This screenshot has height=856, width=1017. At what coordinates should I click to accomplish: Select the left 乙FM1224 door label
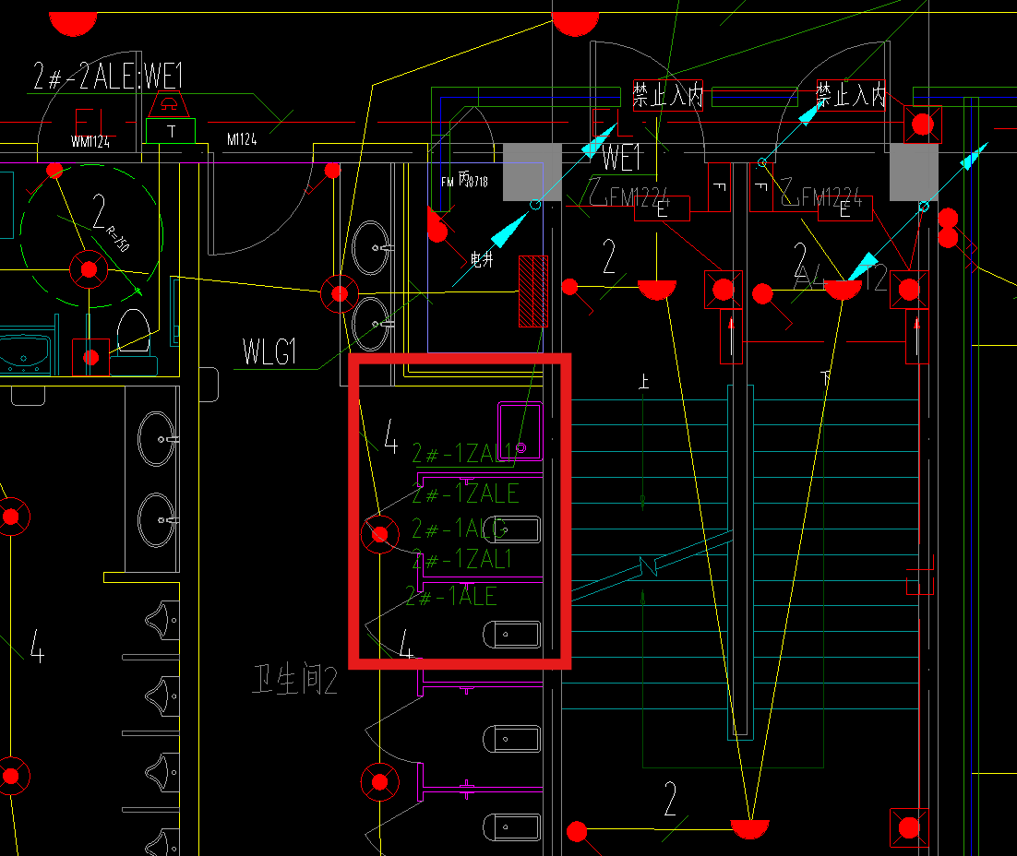point(628,194)
